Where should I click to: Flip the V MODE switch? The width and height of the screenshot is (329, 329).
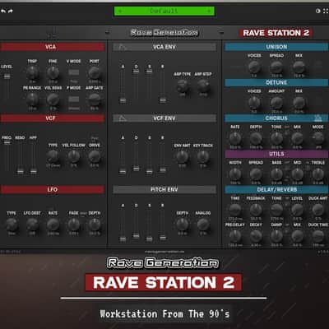coord(73,72)
